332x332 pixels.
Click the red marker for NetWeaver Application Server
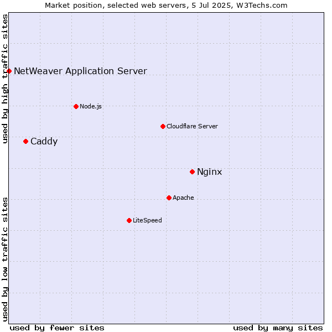(x=9, y=71)
